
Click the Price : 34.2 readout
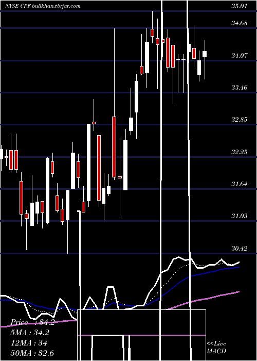(33, 322)
